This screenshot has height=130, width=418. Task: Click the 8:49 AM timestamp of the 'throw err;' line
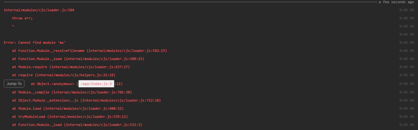click(406, 18)
